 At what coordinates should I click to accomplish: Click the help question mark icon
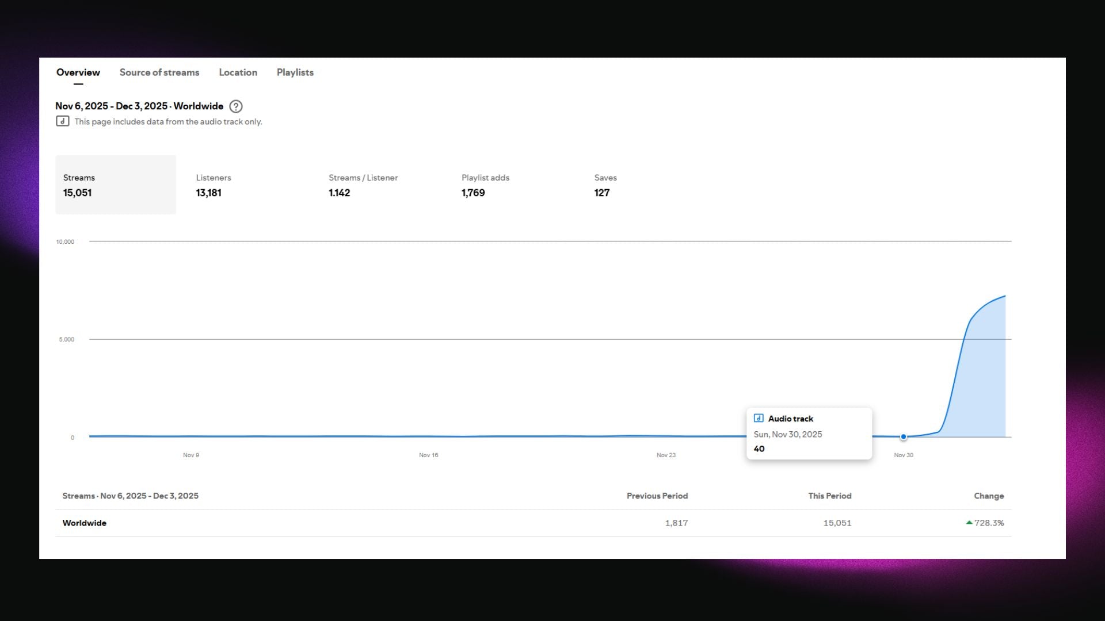coord(236,106)
